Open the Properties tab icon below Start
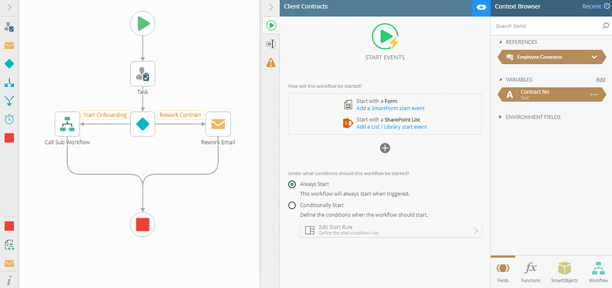This screenshot has width=612, height=288. coord(271,44)
